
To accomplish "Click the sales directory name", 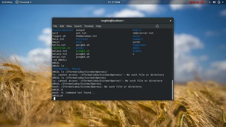I will point(136,36).
